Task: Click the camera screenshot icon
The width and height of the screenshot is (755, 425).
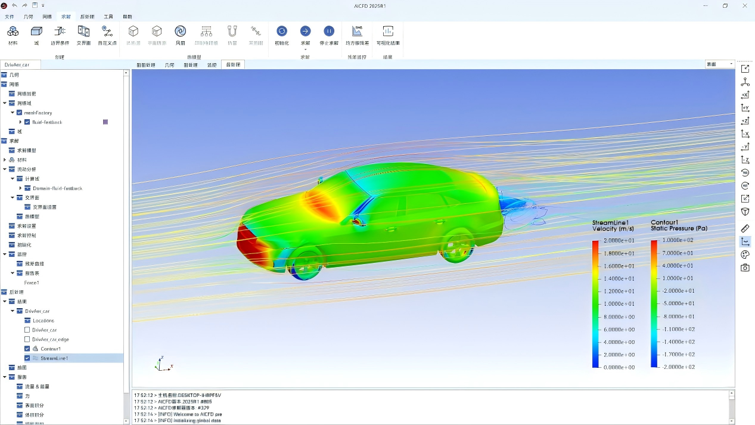Action: click(745, 268)
